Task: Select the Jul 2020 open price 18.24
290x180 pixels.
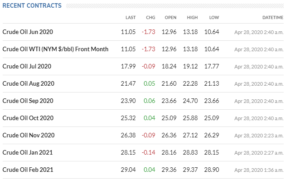Action: tap(169, 66)
